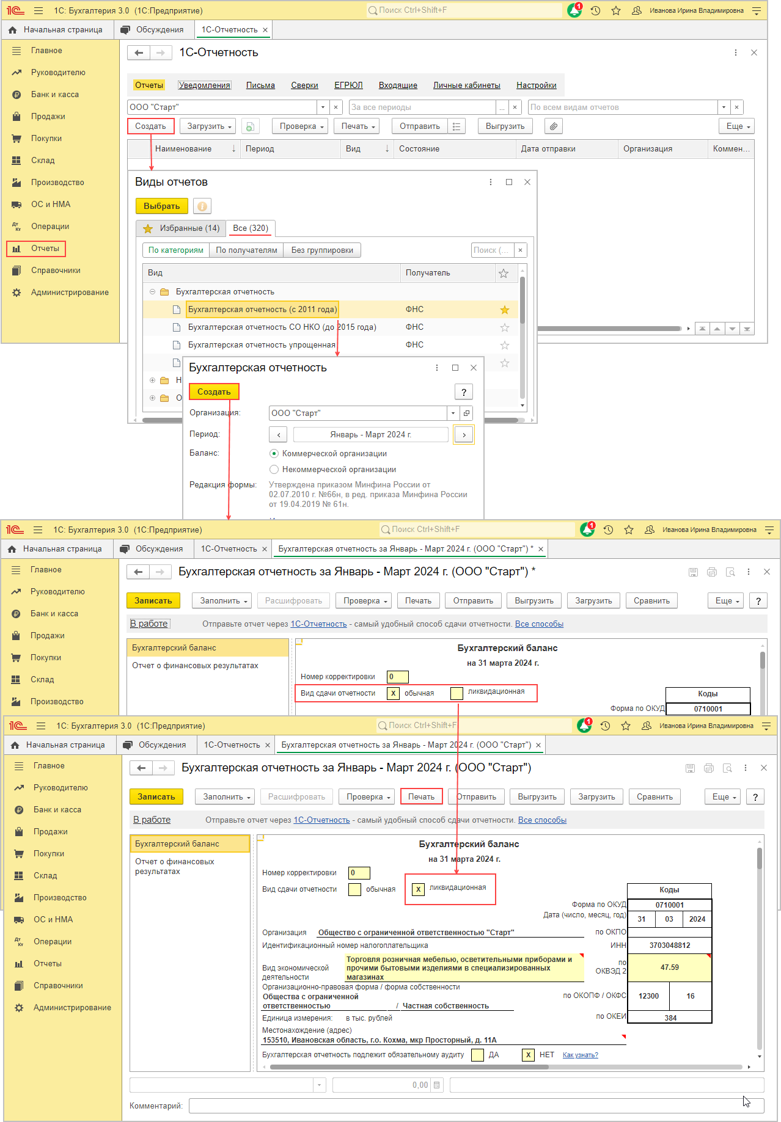Screen dimensions: 781x1122
Task: Click Создать in Бухгалтерская отчетность dialog
Action: pos(214,392)
